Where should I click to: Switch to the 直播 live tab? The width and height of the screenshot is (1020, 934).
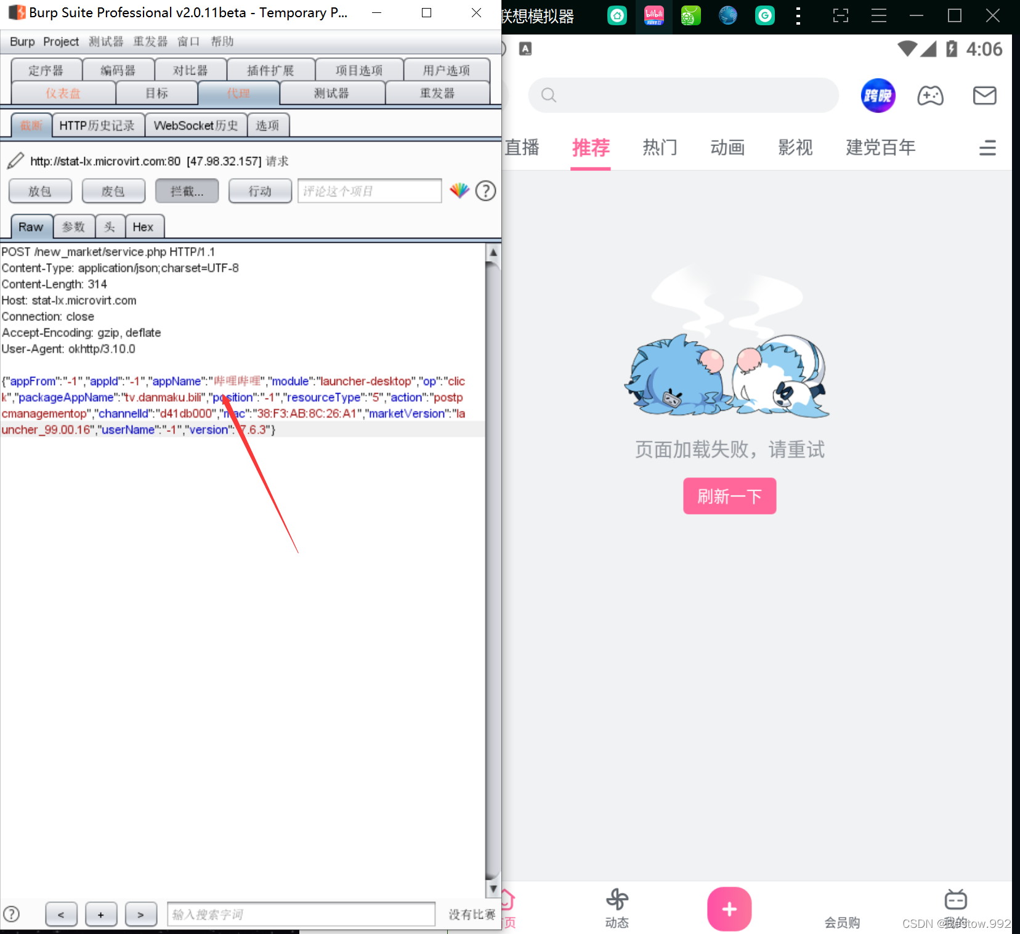pos(522,147)
